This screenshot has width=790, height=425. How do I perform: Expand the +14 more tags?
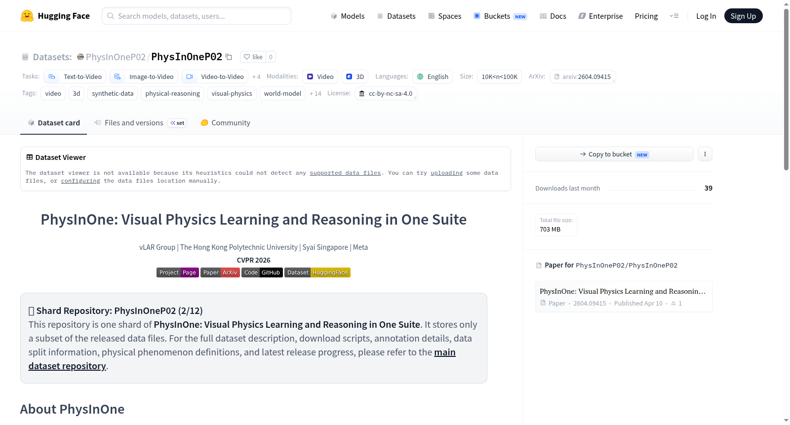(316, 93)
